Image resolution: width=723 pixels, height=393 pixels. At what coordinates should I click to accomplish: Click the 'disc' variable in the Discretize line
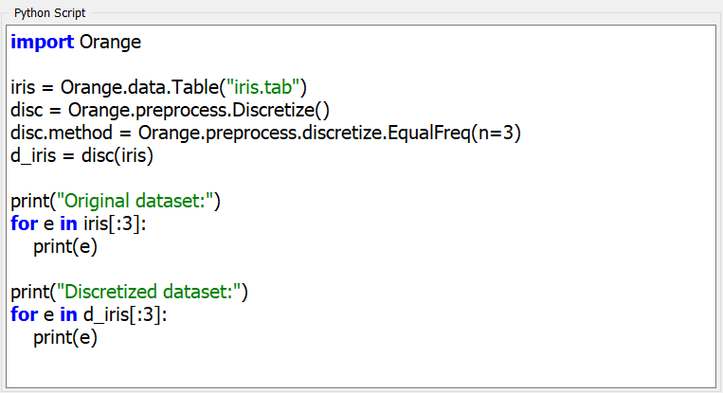pyautogui.click(x=27, y=110)
